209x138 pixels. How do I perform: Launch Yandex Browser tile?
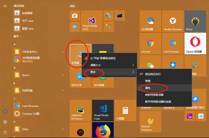click(x=173, y=21)
